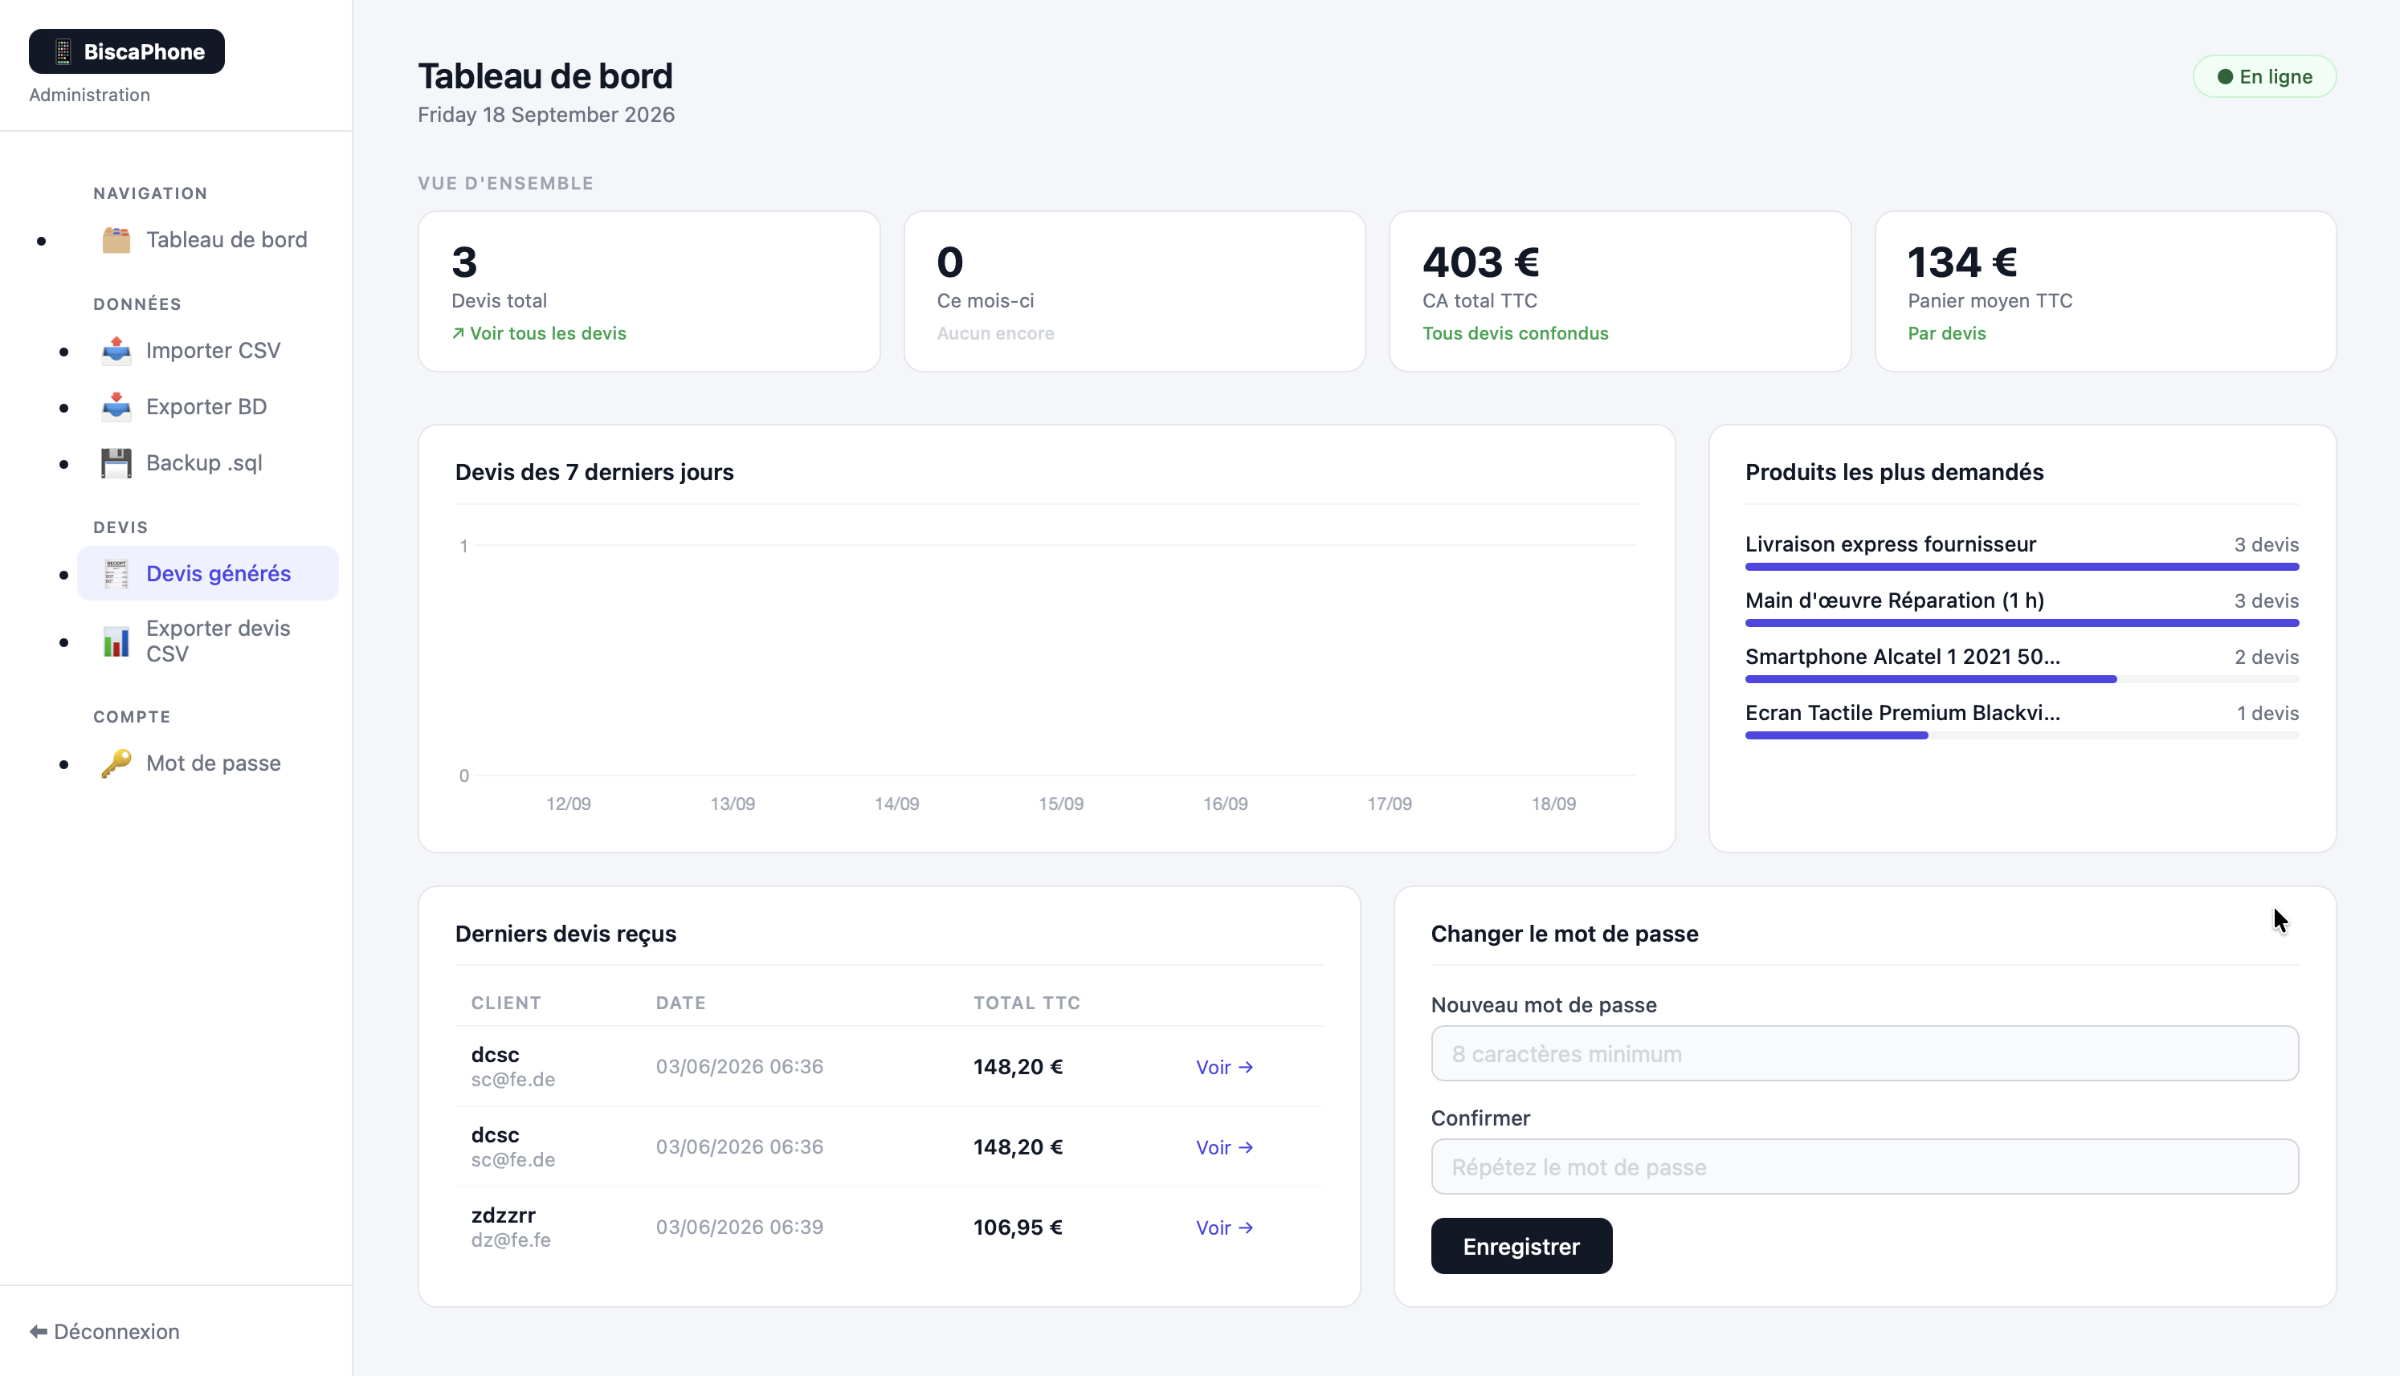Click the dz@fe.fe email text
Viewport: 2400px width, 1376px height.
[512, 1240]
